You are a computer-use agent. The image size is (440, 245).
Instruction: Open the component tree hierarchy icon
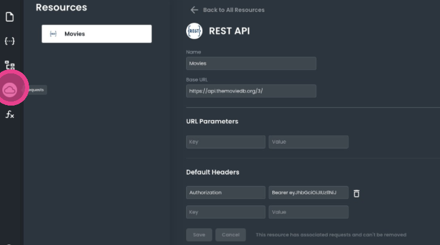pos(10,65)
